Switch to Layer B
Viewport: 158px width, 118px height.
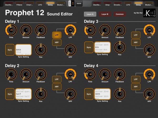pyautogui.click(x=105, y=14)
